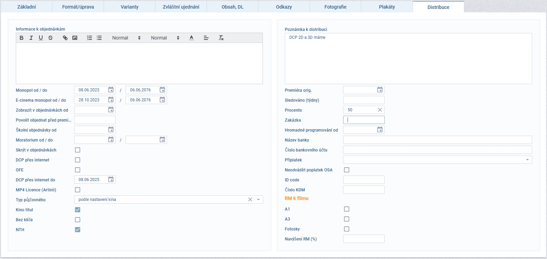This screenshot has width=547, height=259.
Task: Toggle A1 checkbox under RM k filmu
Action: (x=347, y=209)
